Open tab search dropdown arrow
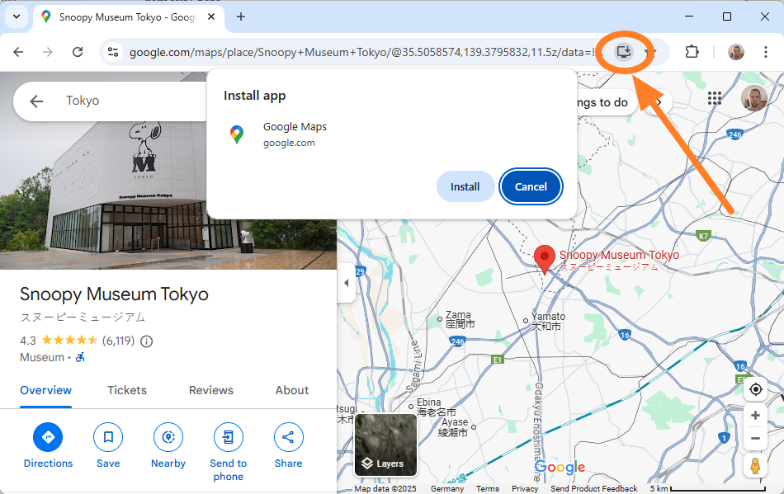 17,16
